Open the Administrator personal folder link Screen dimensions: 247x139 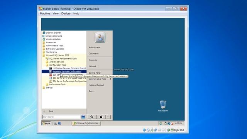coord(95,47)
